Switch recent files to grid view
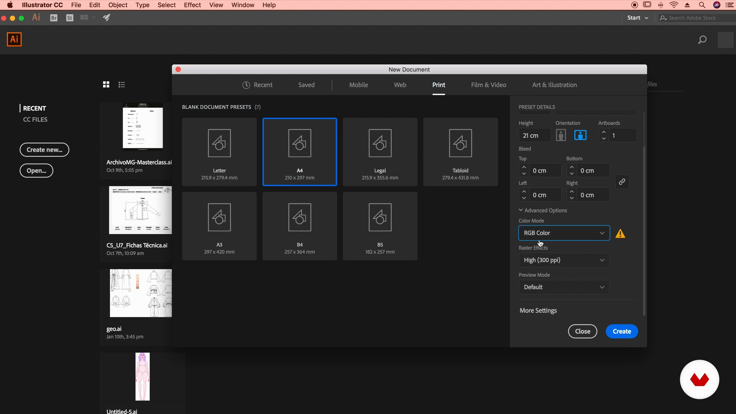Screen dimensions: 736x414 106,84
